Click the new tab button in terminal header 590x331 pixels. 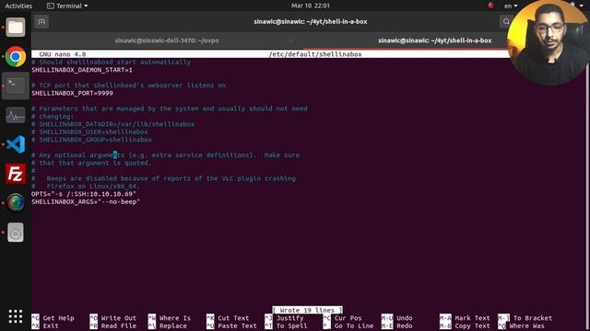pos(41,22)
